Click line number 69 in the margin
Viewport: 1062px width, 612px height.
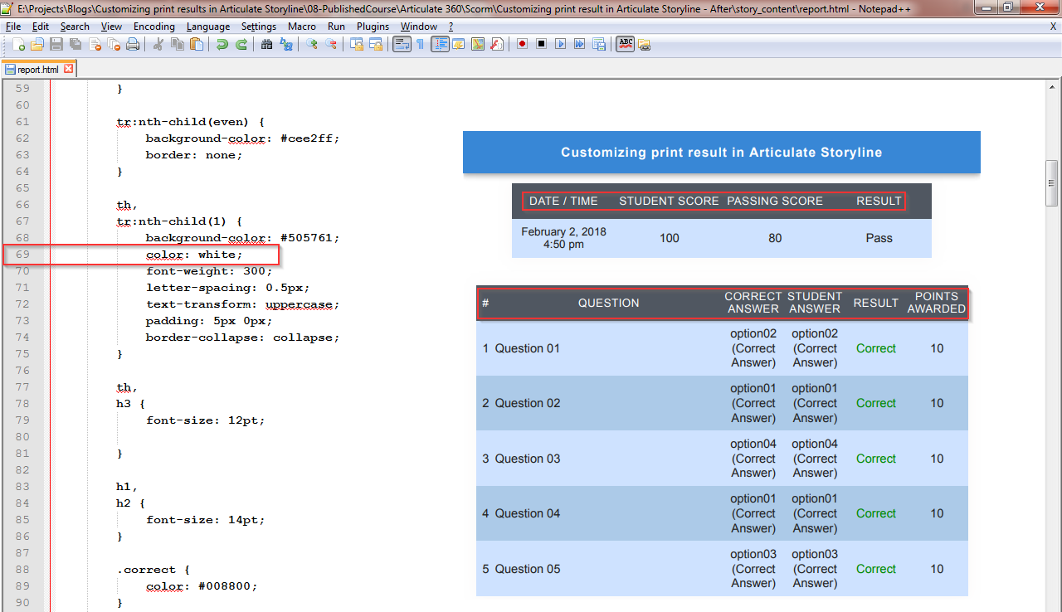[x=22, y=255]
